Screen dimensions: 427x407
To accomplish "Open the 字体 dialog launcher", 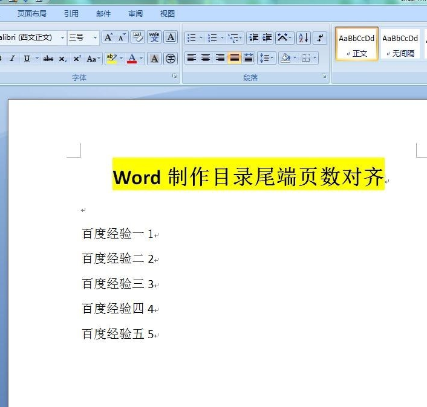I will (x=175, y=76).
